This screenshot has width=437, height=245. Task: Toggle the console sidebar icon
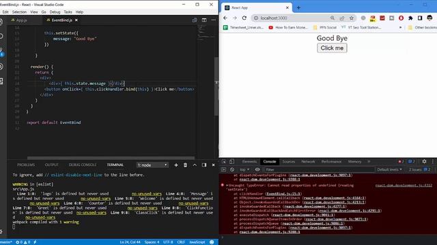tap(223, 169)
